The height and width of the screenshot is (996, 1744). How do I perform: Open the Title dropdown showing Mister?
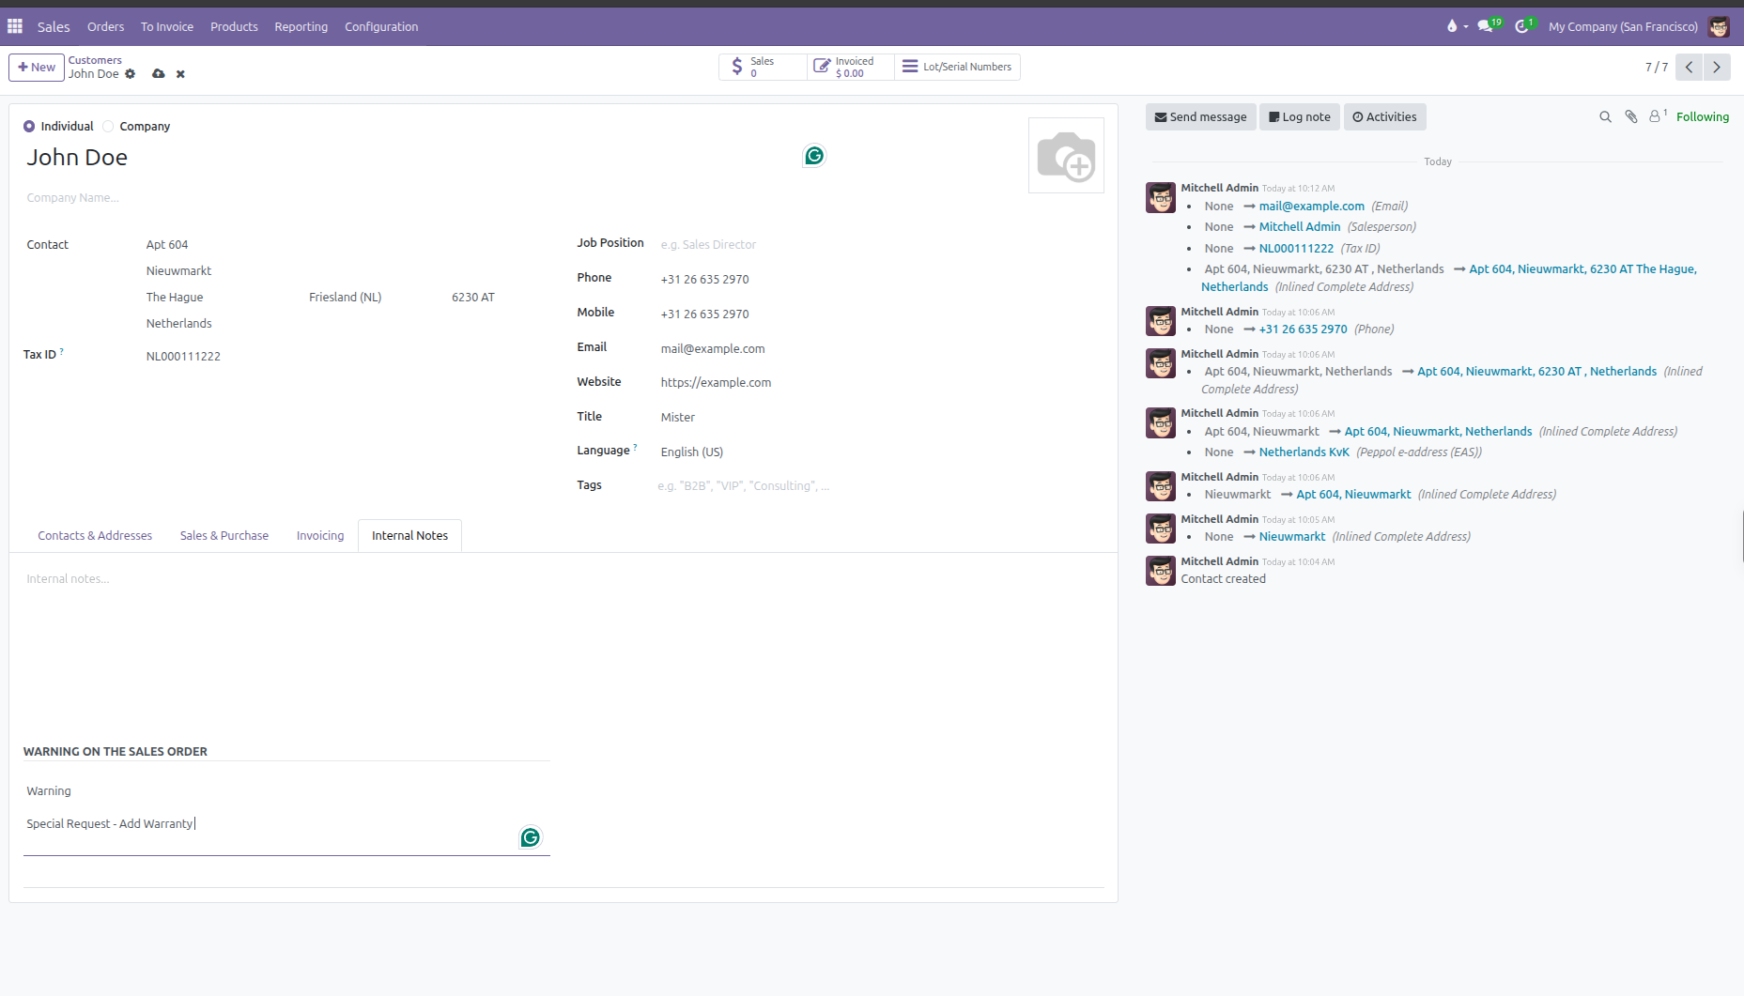(881, 418)
